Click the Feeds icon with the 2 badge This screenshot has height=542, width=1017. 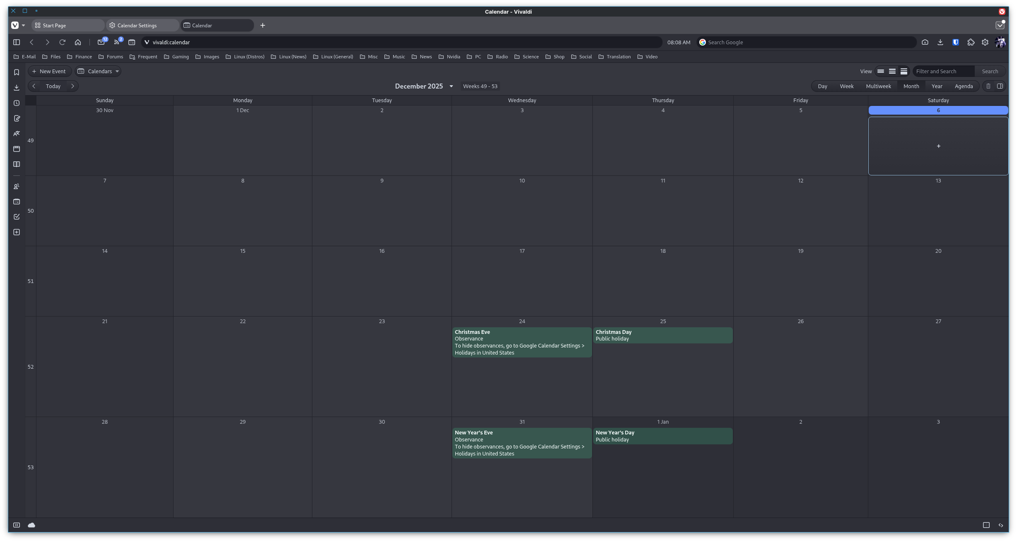point(117,42)
